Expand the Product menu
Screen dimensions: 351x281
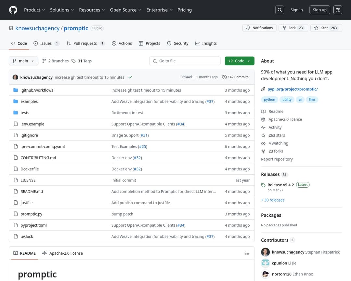point(34,10)
